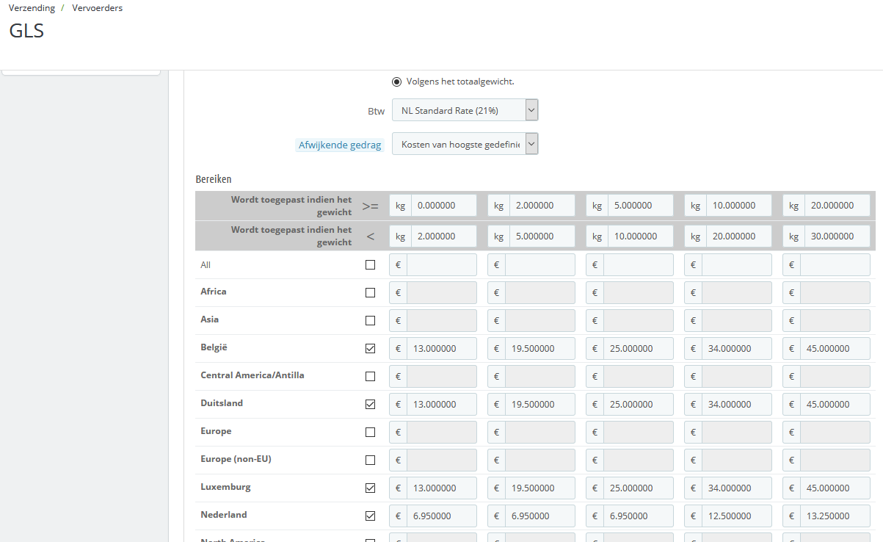883x542 pixels.
Task: Click the Afwijkende gedrag label link
Action: [340, 145]
